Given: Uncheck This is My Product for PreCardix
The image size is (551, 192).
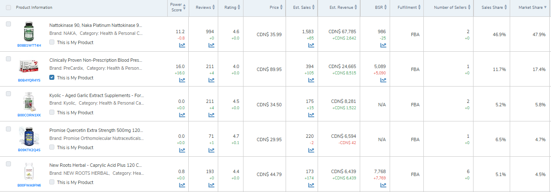Looking at the screenshot, I should click(52, 77).
